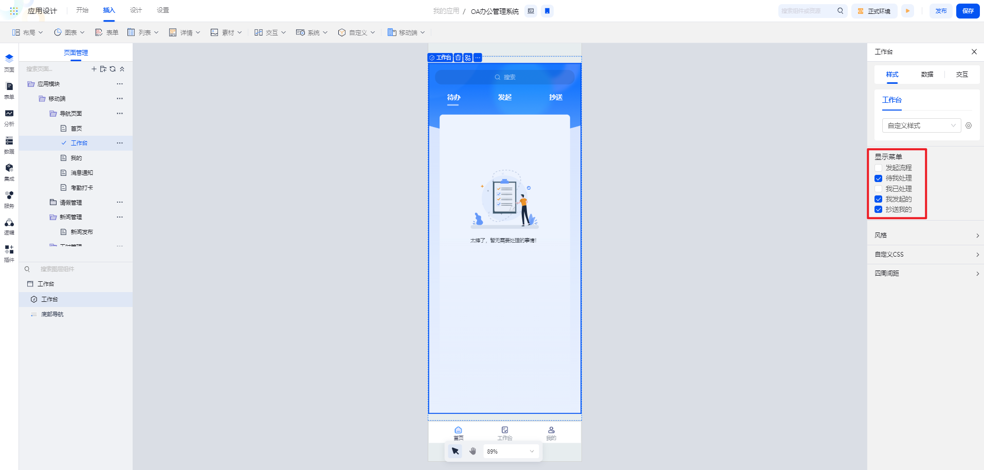984x470 pixels.
Task: Open the 图表 dropdown in the toolbar
Action: [69, 32]
